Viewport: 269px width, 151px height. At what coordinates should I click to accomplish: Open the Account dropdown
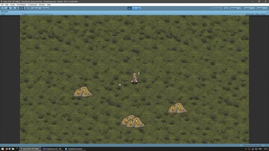[x=235, y=8]
